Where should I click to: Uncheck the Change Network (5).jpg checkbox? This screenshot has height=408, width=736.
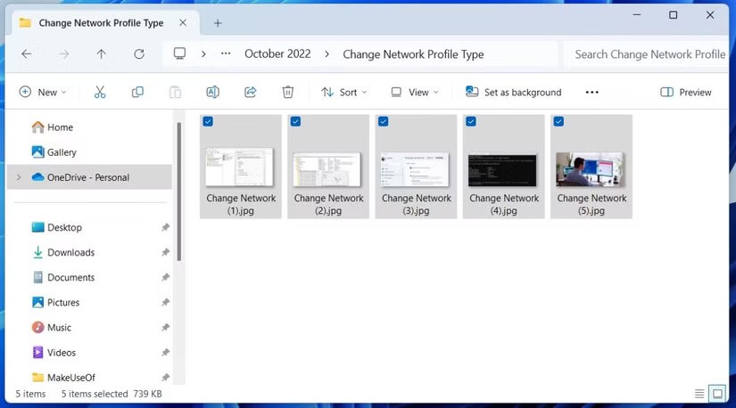pyautogui.click(x=558, y=122)
